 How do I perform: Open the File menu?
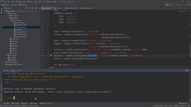point(5,1)
